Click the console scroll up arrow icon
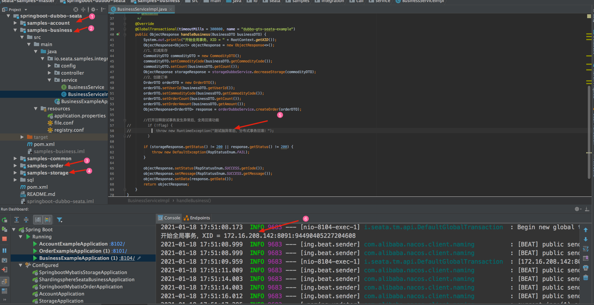Viewport: 594px width, 305px height. click(x=585, y=230)
